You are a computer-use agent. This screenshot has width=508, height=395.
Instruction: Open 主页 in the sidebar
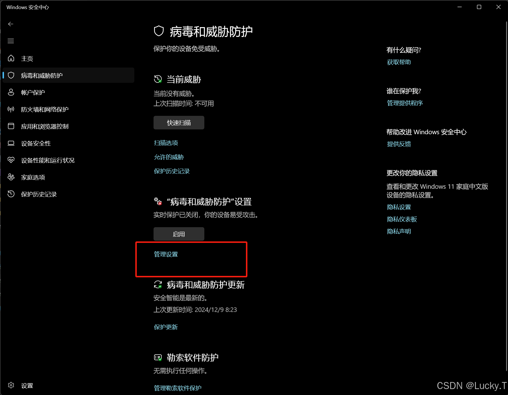pyautogui.click(x=68, y=58)
